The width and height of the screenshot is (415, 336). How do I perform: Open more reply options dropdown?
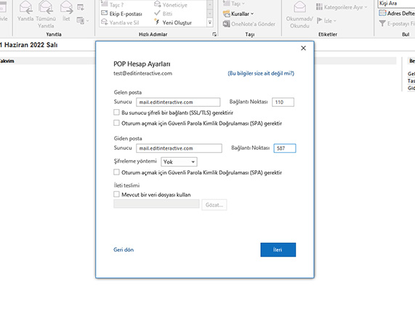(82, 20)
